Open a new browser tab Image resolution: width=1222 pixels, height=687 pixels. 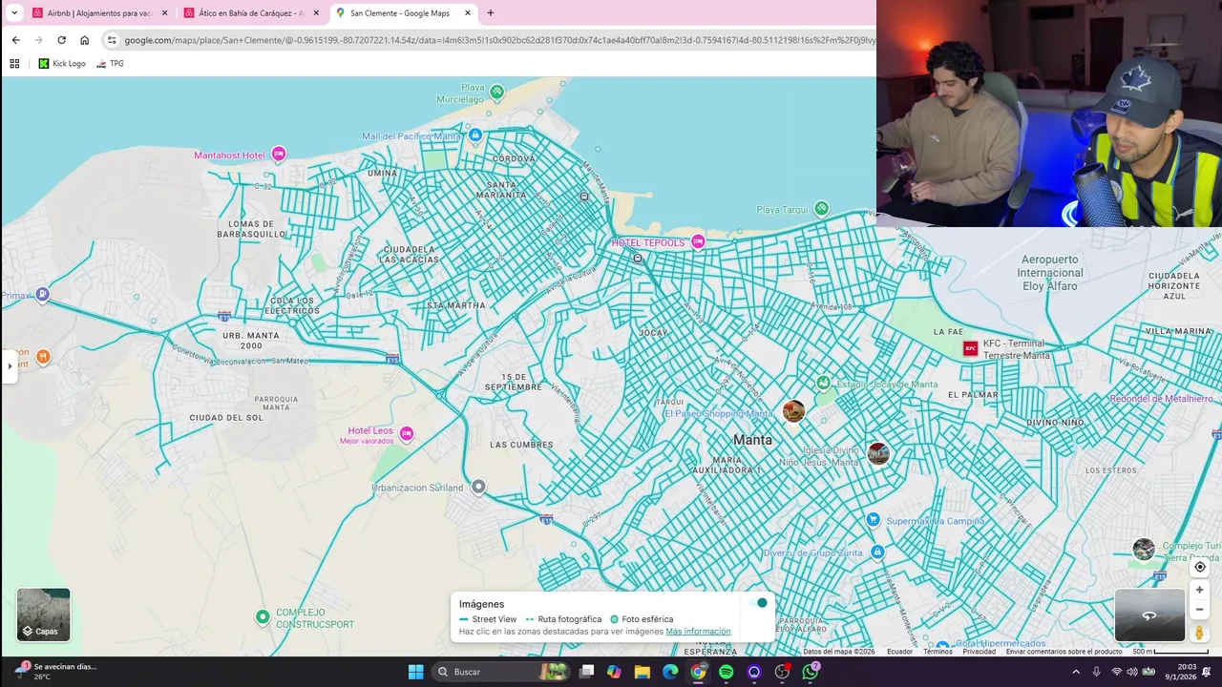(491, 13)
